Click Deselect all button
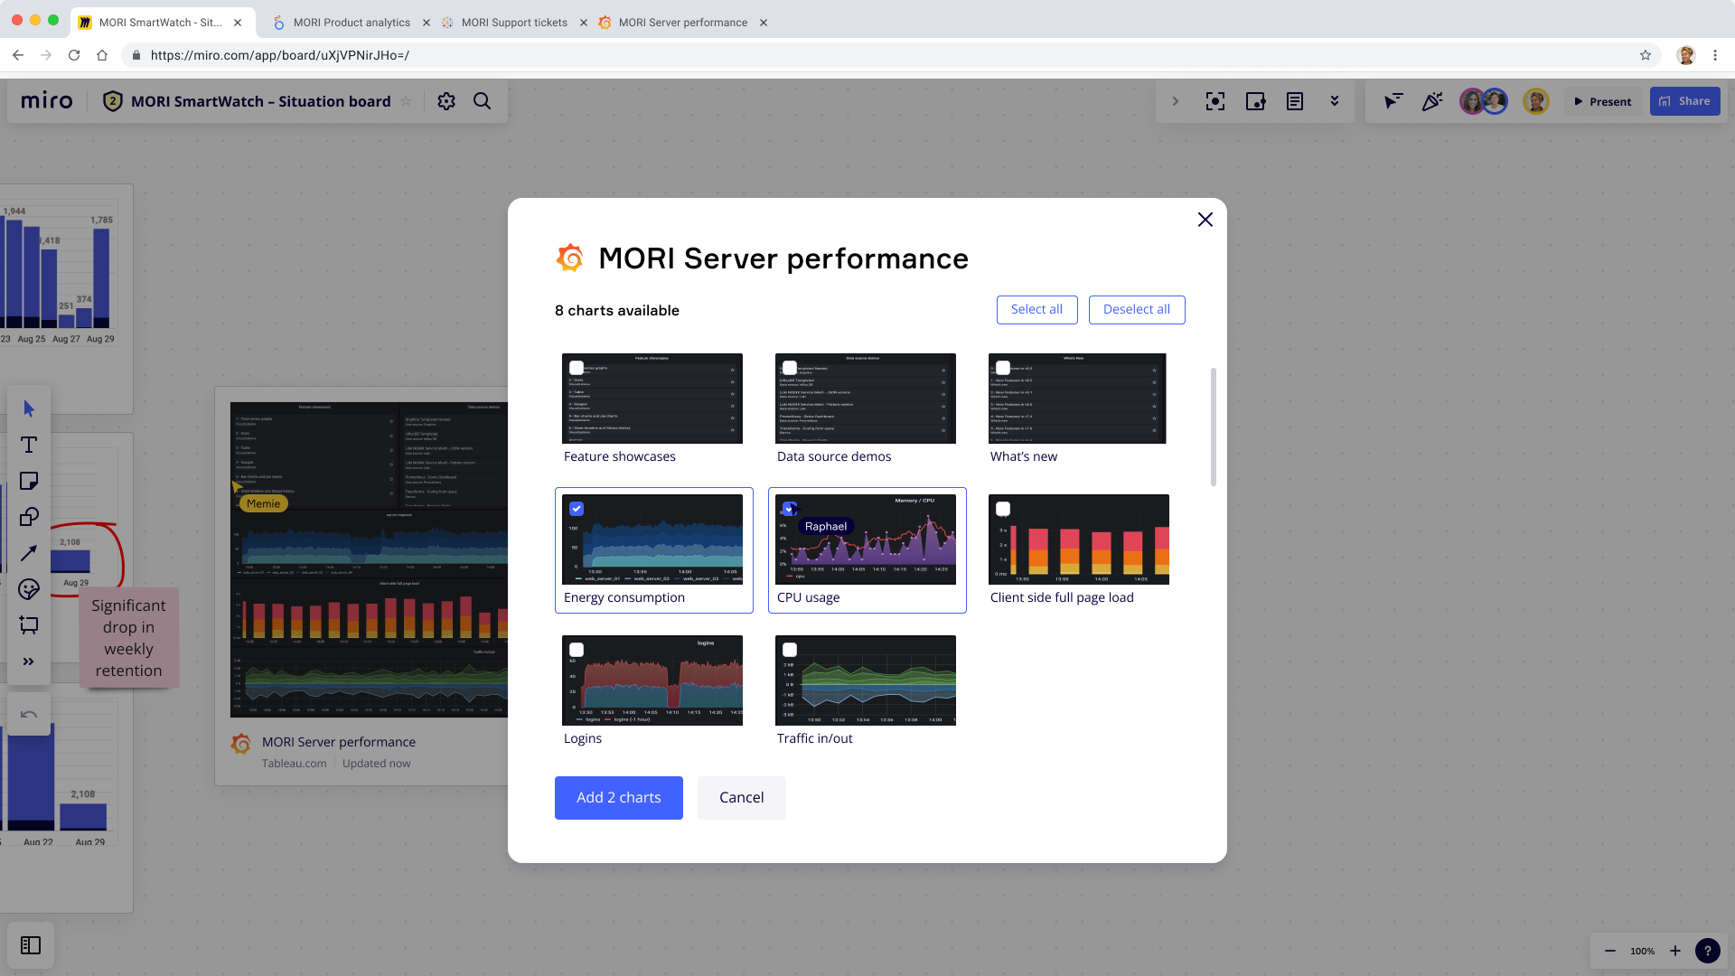The width and height of the screenshot is (1735, 976). (1137, 309)
